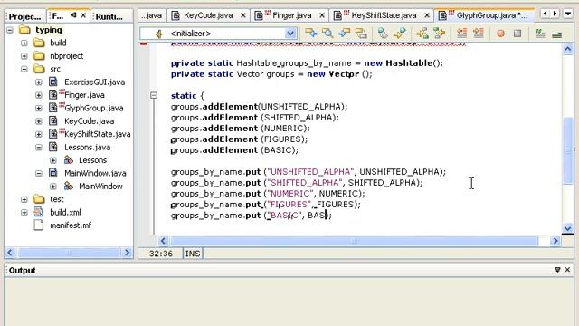Open the Finger.java editor tab

[x=291, y=15]
